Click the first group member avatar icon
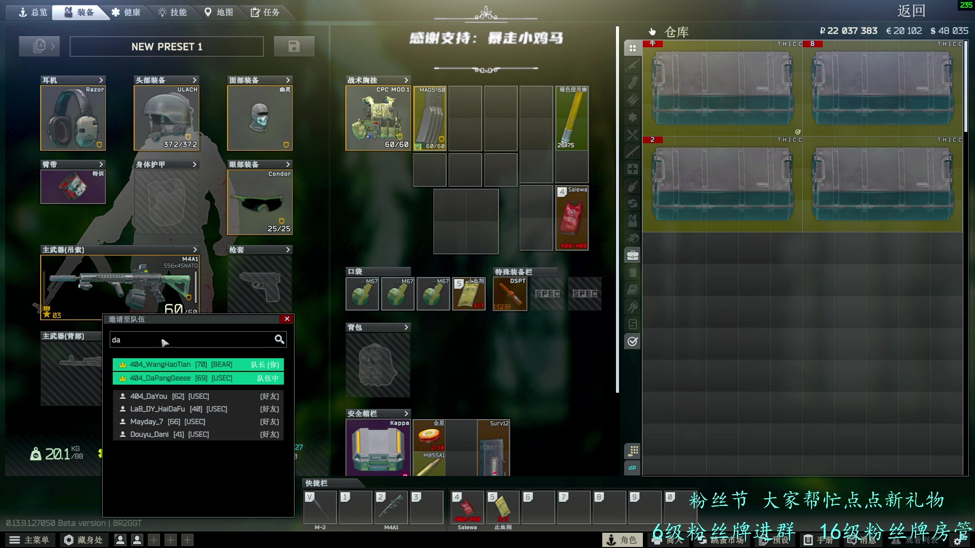The width and height of the screenshot is (975, 548). coord(120,540)
